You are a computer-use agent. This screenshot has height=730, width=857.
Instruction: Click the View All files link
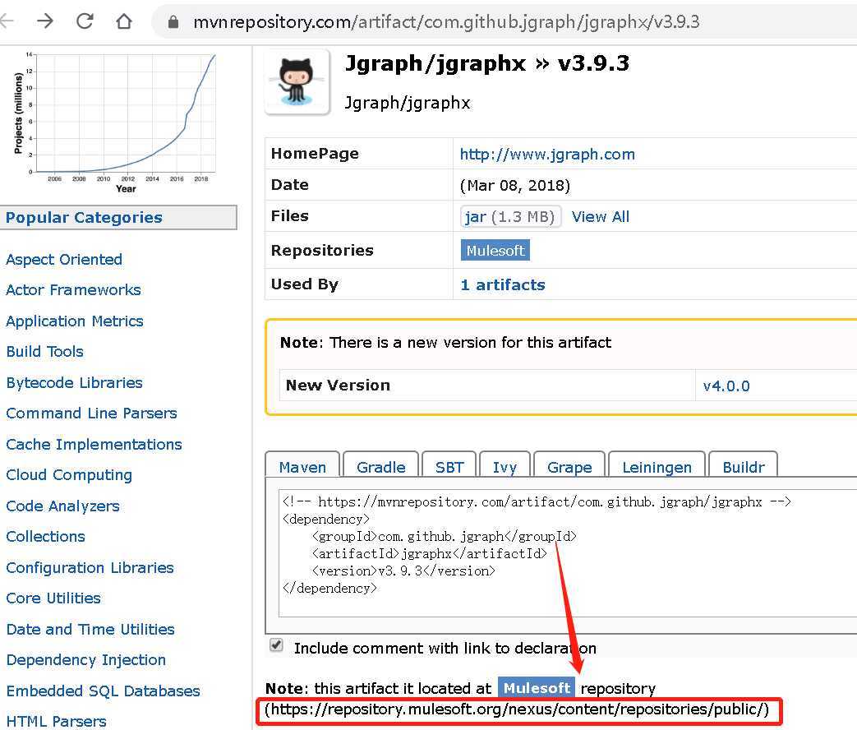click(600, 217)
